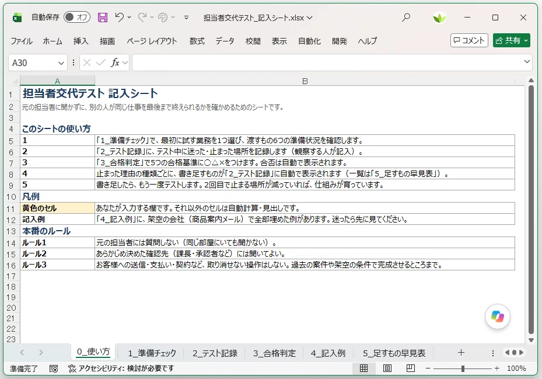Screen dimensions: 542x379
Task: Open the dropdown next to the palette icon
Action: [173, 17]
